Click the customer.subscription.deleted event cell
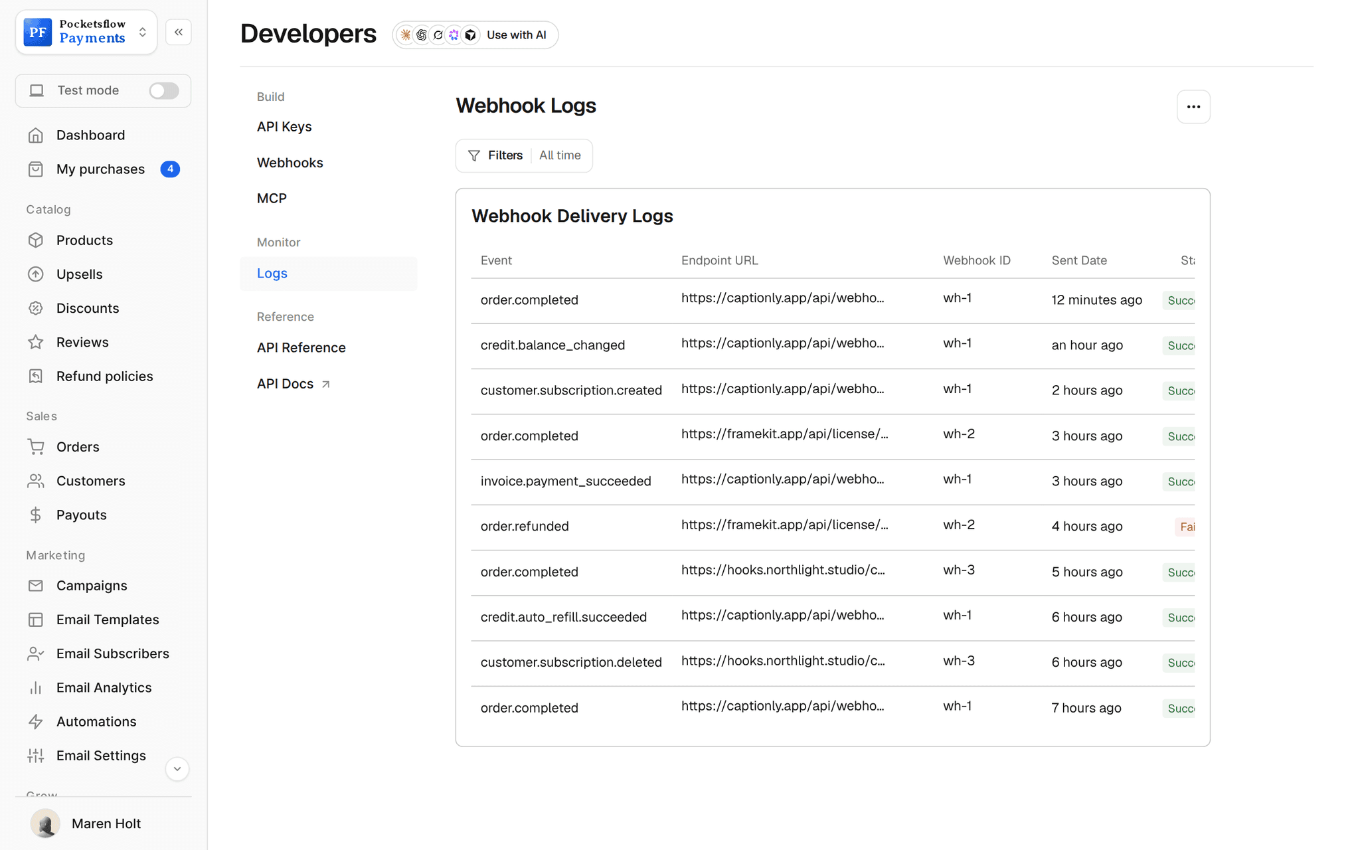 point(571,663)
